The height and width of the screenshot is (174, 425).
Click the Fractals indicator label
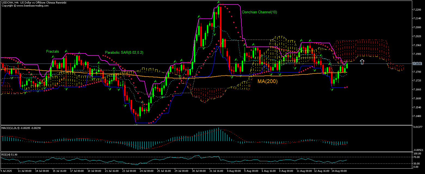click(x=52, y=51)
